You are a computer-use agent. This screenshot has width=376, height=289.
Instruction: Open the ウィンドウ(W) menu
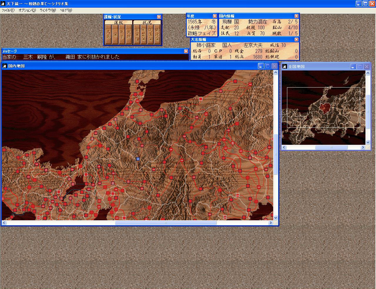pyautogui.click(x=48, y=10)
